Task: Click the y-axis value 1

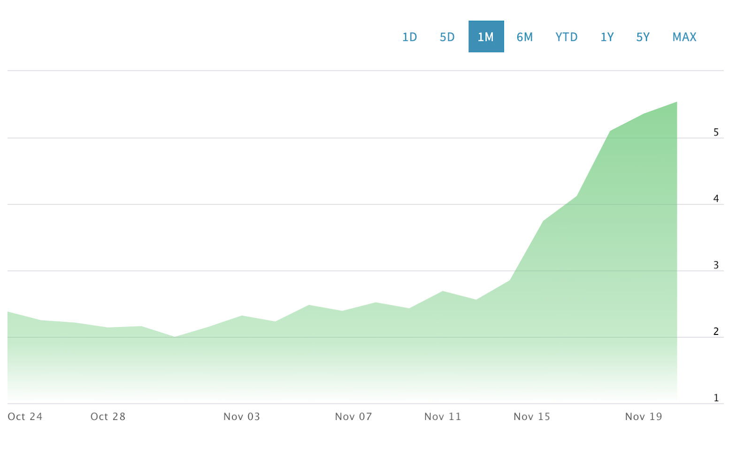Action: click(716, 398)
